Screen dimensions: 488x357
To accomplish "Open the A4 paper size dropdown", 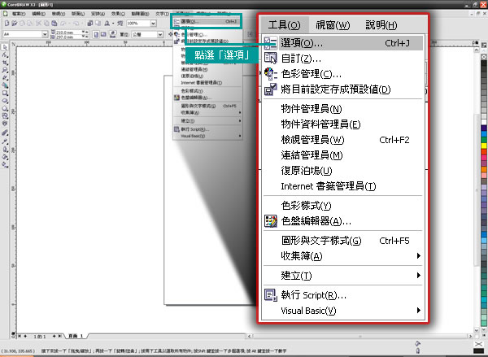I will coord(45,34).
